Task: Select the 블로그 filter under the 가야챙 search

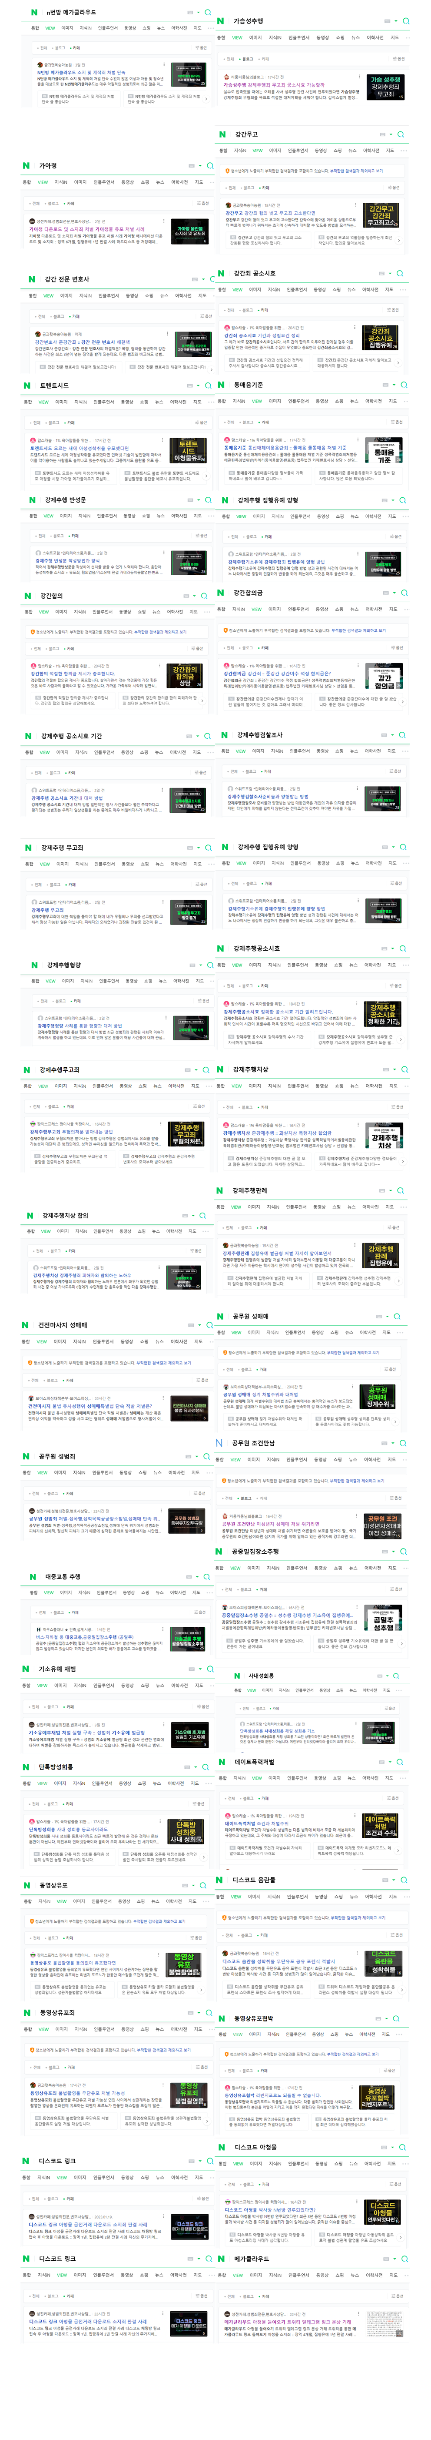Action: (x=53, y=203)
